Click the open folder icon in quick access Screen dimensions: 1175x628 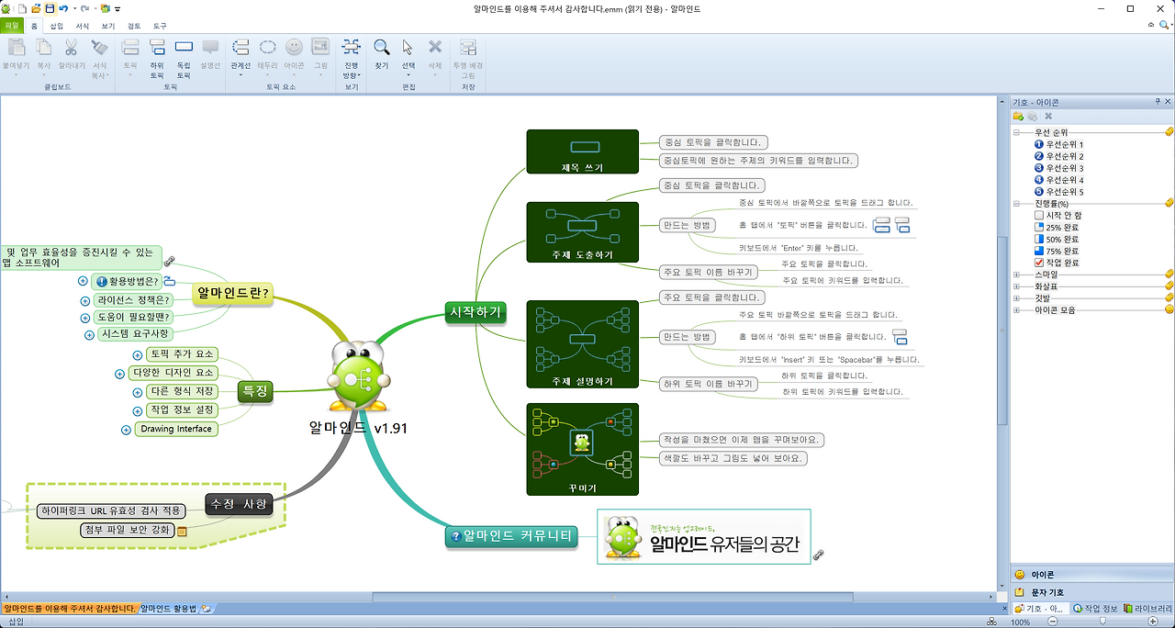point(36,7)
